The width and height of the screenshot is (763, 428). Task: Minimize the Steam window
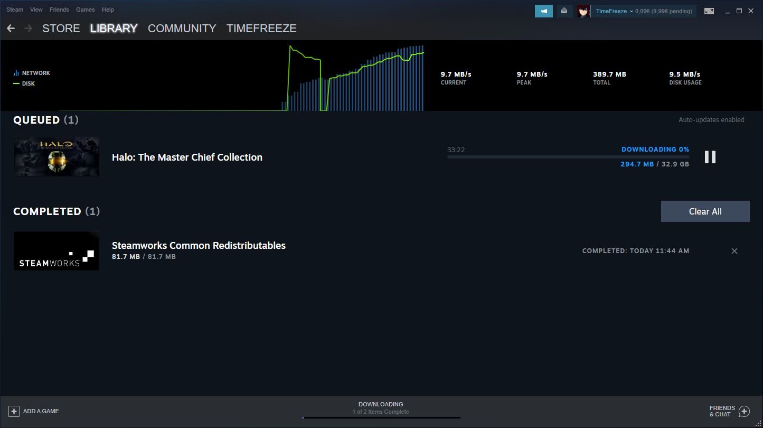click(728, 11)
